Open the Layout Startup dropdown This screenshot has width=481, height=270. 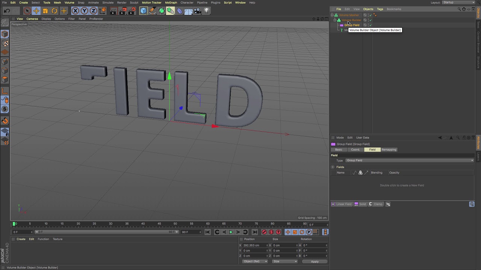click(x=458, y=3)
